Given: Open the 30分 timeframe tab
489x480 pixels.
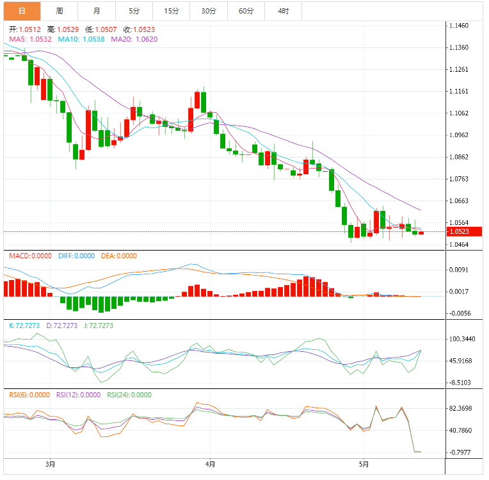Looking at the screenshot, I should pos(209,12).
